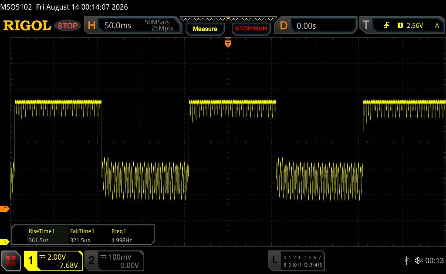Enable channel 2 with 100mV scale
This screenshot has width=446, height=274.
coord(115,261)
